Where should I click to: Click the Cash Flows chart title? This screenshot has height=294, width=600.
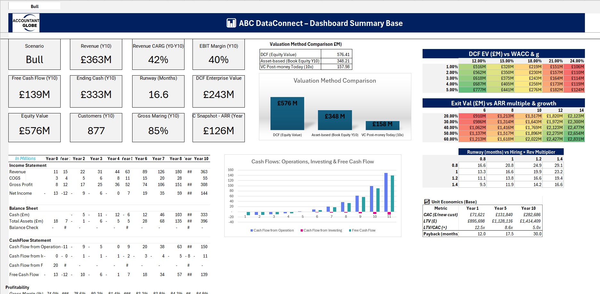(x=313, y=162)
